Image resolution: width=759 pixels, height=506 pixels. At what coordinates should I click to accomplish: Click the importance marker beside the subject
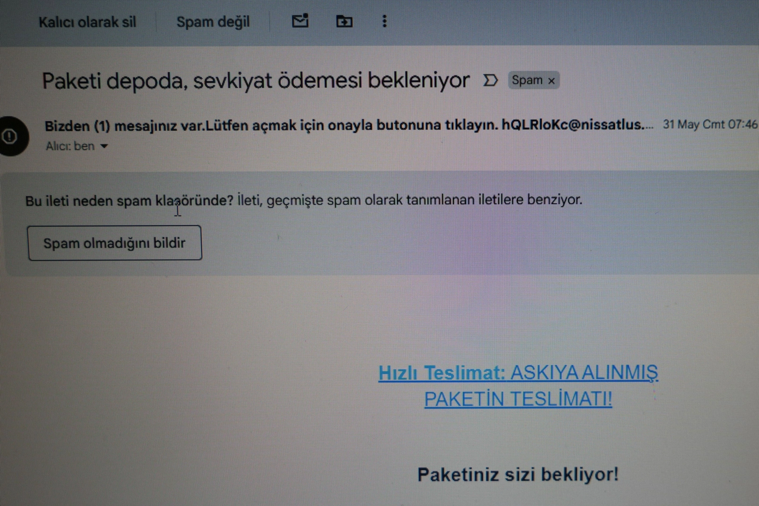490,81
